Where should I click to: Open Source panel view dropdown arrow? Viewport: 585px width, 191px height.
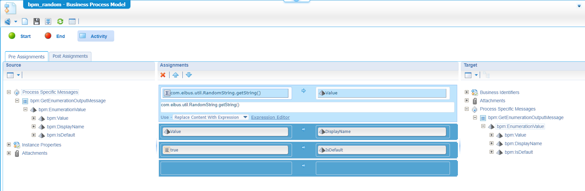point(18,75)
